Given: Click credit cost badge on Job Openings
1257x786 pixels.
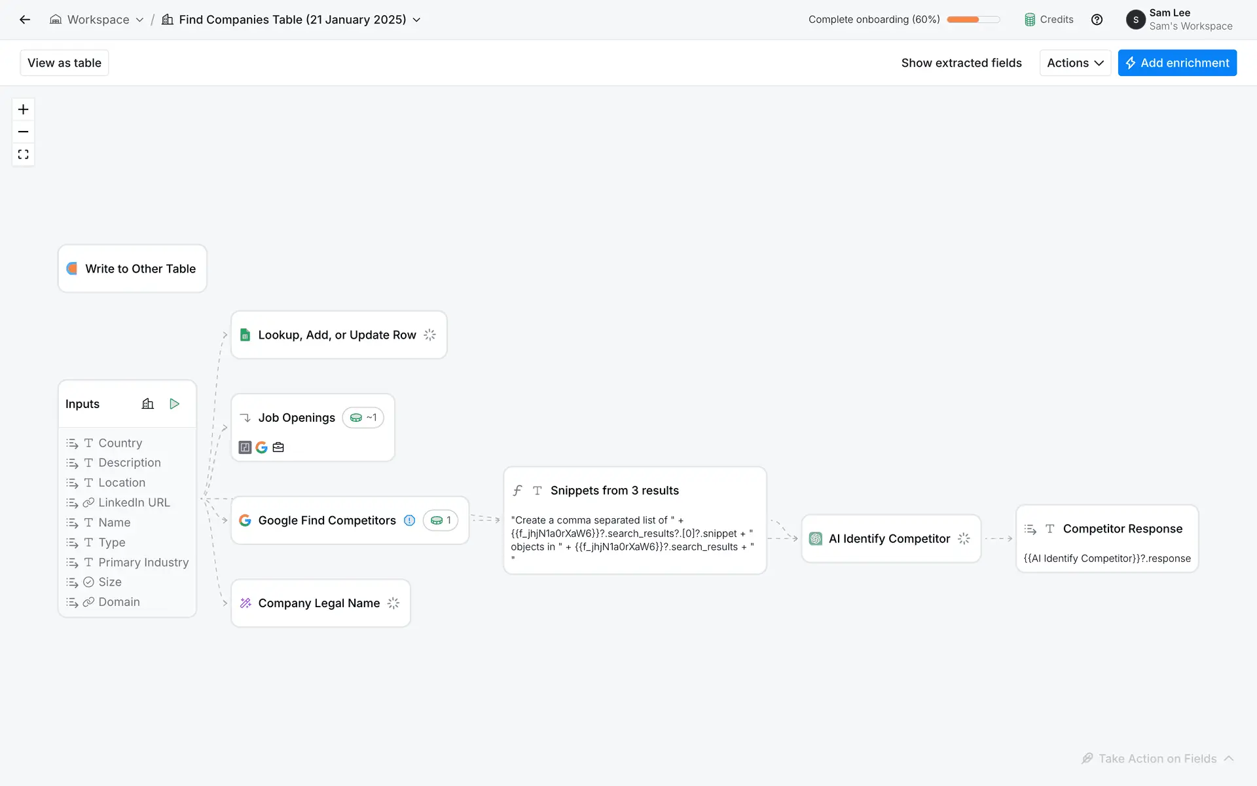Looking at the screenshot, I should pyautogui.click(x=363, y=418).
